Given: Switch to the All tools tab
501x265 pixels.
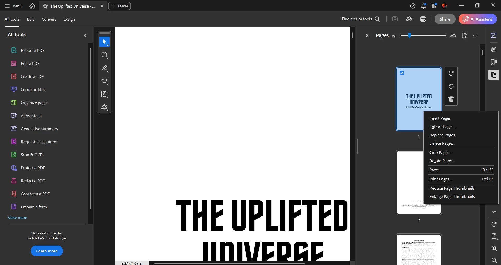Looking at the screenshot, I should pyautogui.click(x=12, y=19).
